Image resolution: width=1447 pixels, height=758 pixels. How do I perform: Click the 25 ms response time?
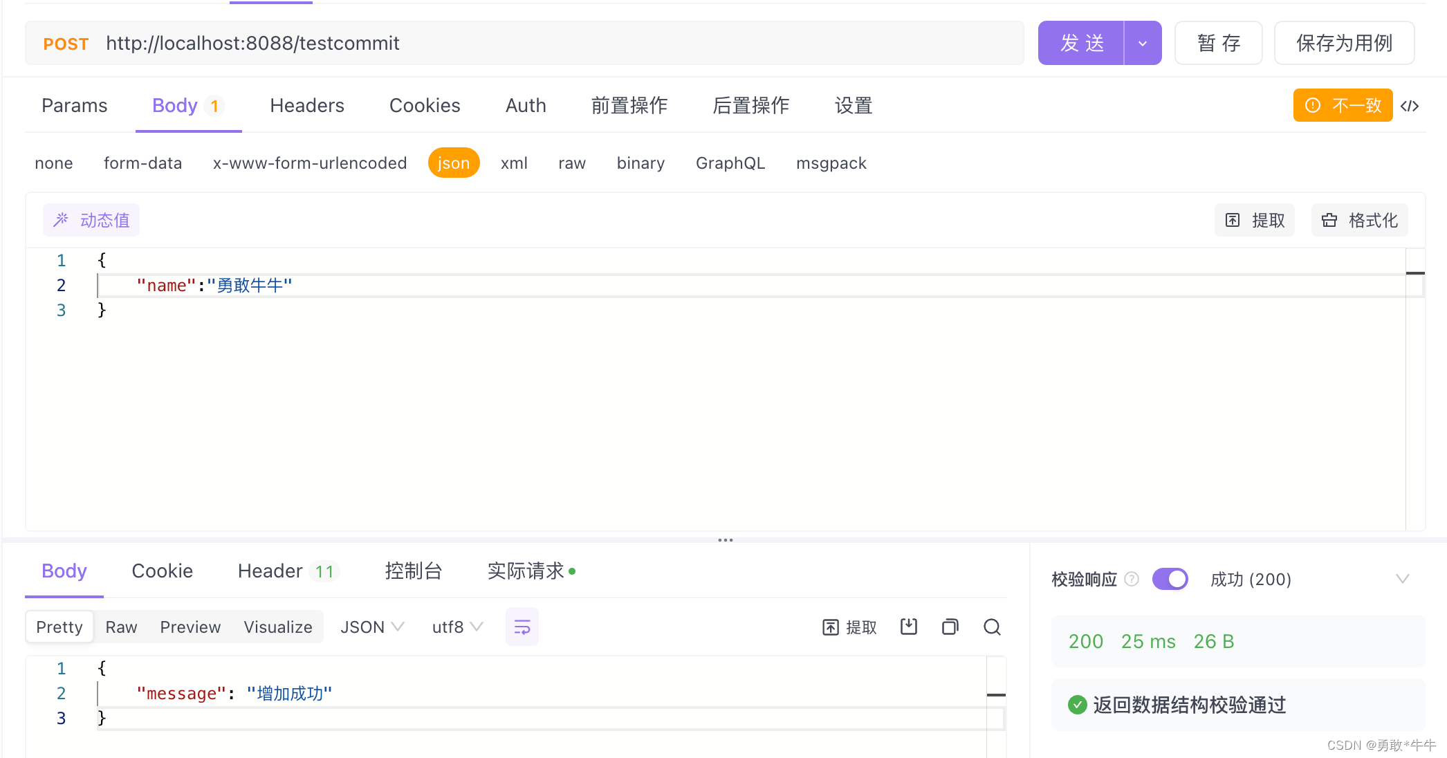(x=1148, y=641)
